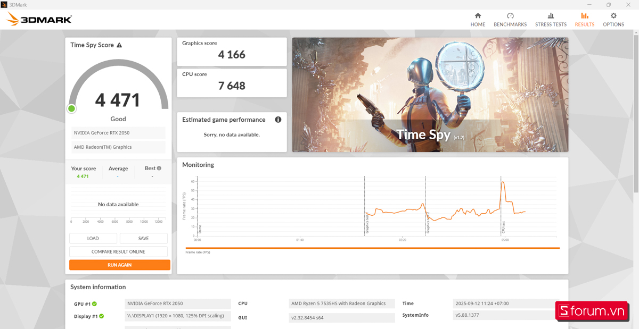Click the System information heading
The height and width of the screenshot is (329, 639).
point(98,287)
